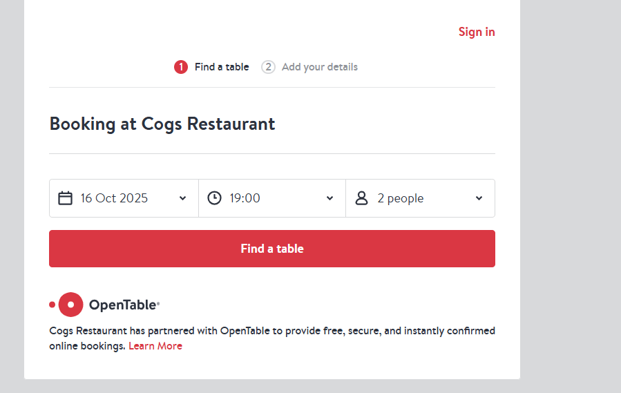Click the 16 Oct 2025 date text
This screenshot has height=393, width=621.
point(114,198)
